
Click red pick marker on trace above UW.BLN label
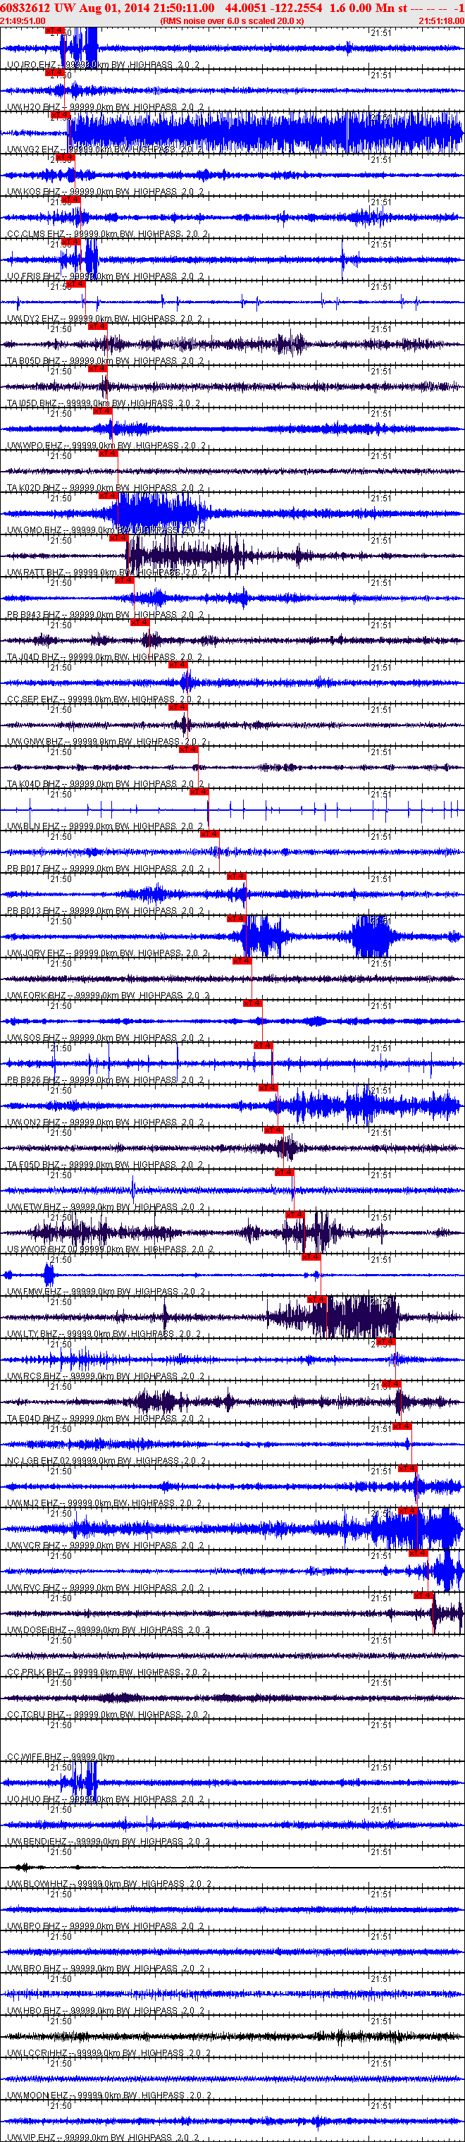tap(199, 792)
